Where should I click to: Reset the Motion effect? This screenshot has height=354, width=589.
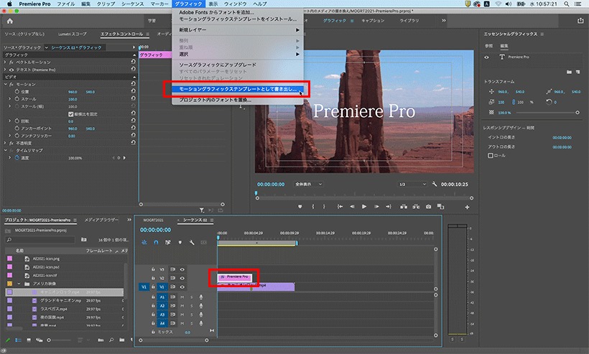(133, 84)
